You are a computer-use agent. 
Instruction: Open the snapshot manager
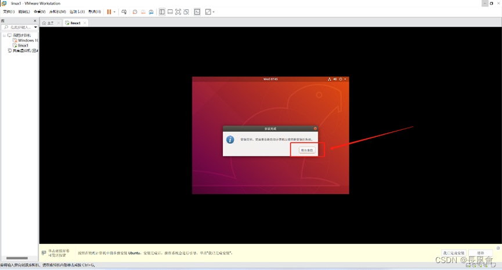(x=151, y=12)
